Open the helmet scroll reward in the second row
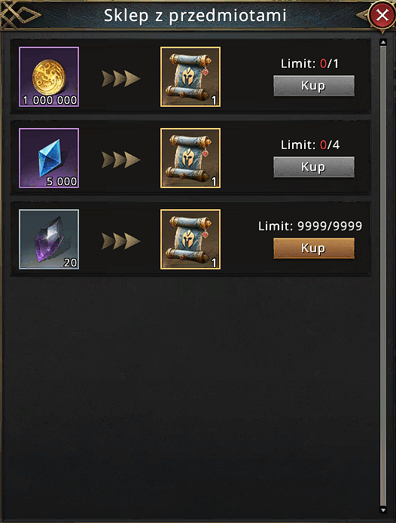The height and width of the screenshot is (523, 396). [x=190, y=158]
